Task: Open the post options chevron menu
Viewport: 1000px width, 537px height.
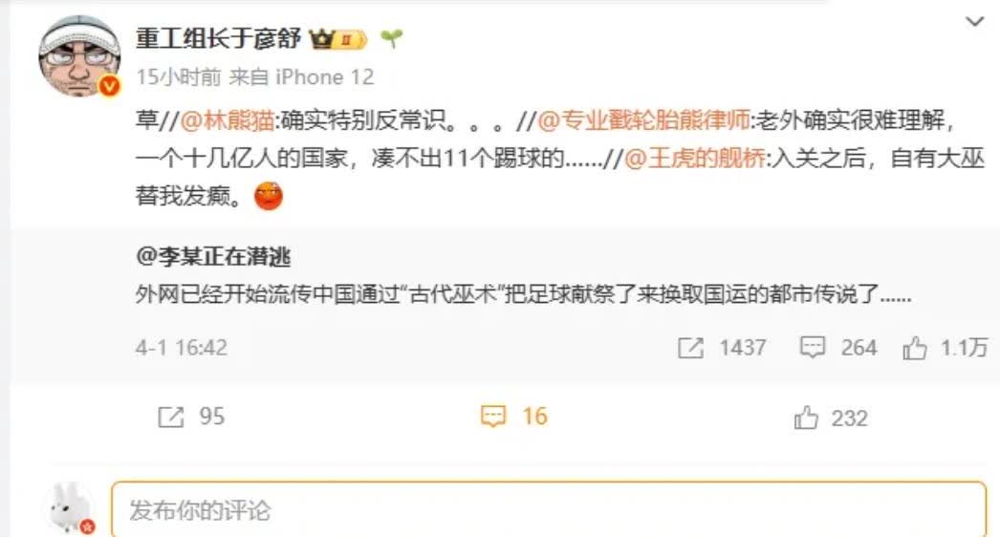Action: click(x=974, y=22)
